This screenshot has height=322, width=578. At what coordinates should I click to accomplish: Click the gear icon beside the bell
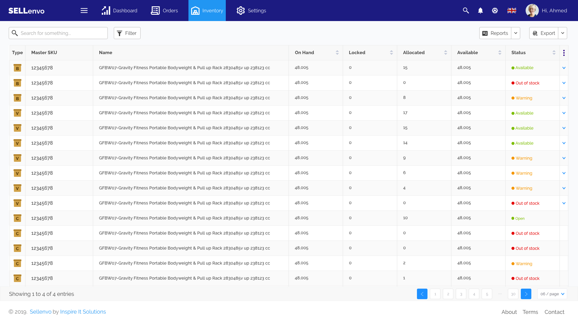click(x=495, y=11)
